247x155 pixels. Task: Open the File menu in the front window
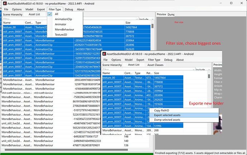105,60
